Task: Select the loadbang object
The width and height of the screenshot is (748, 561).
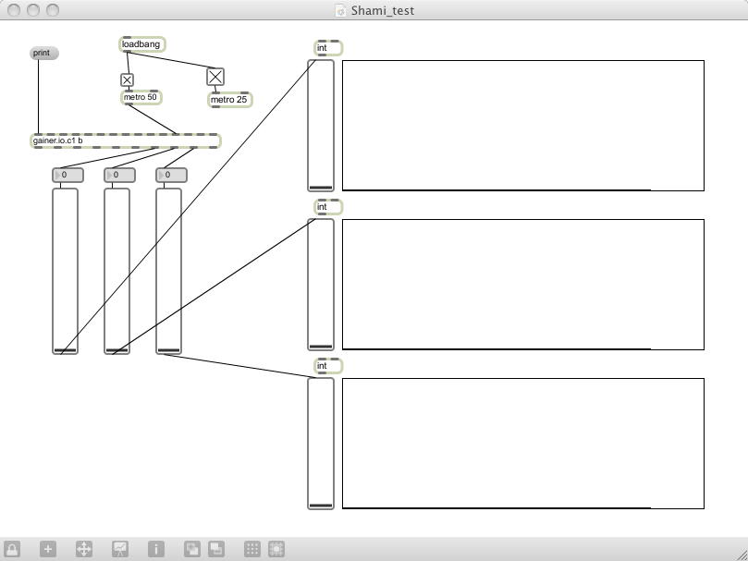Action: [x=142, y=44]
